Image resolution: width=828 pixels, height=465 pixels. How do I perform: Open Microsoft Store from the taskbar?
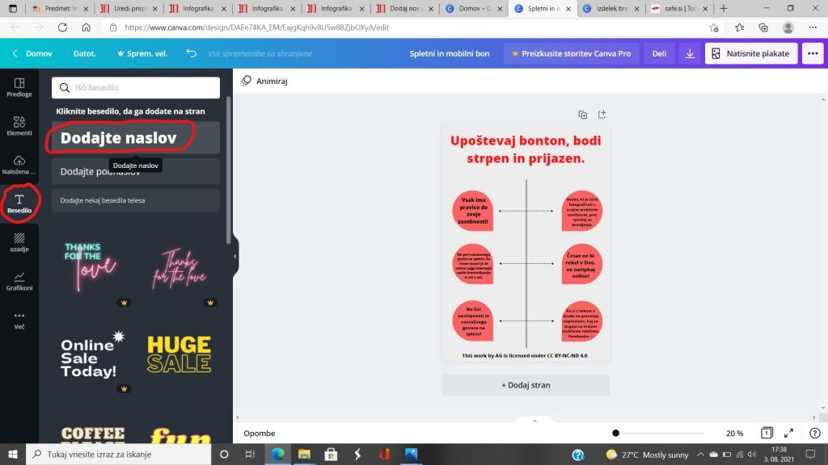(331, 454)
